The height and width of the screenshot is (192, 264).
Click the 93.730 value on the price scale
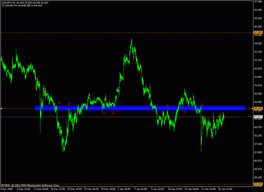point(258,52)
